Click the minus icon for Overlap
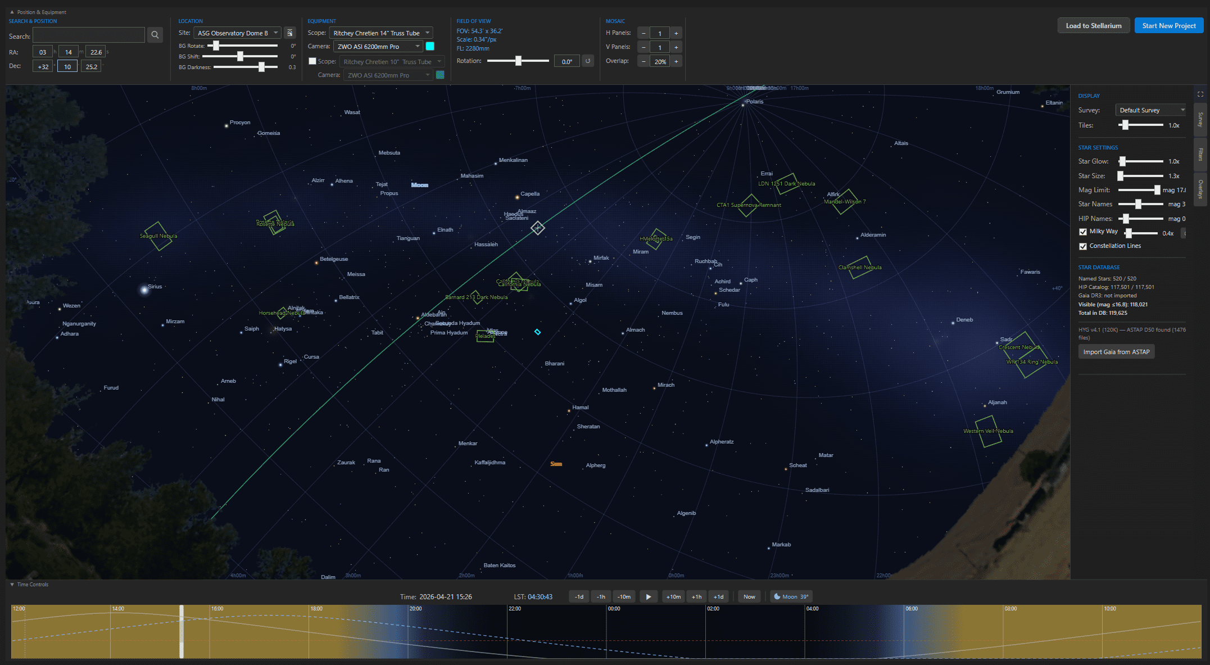The height and width of the screenshot is (665, 1210). (643, 62)
